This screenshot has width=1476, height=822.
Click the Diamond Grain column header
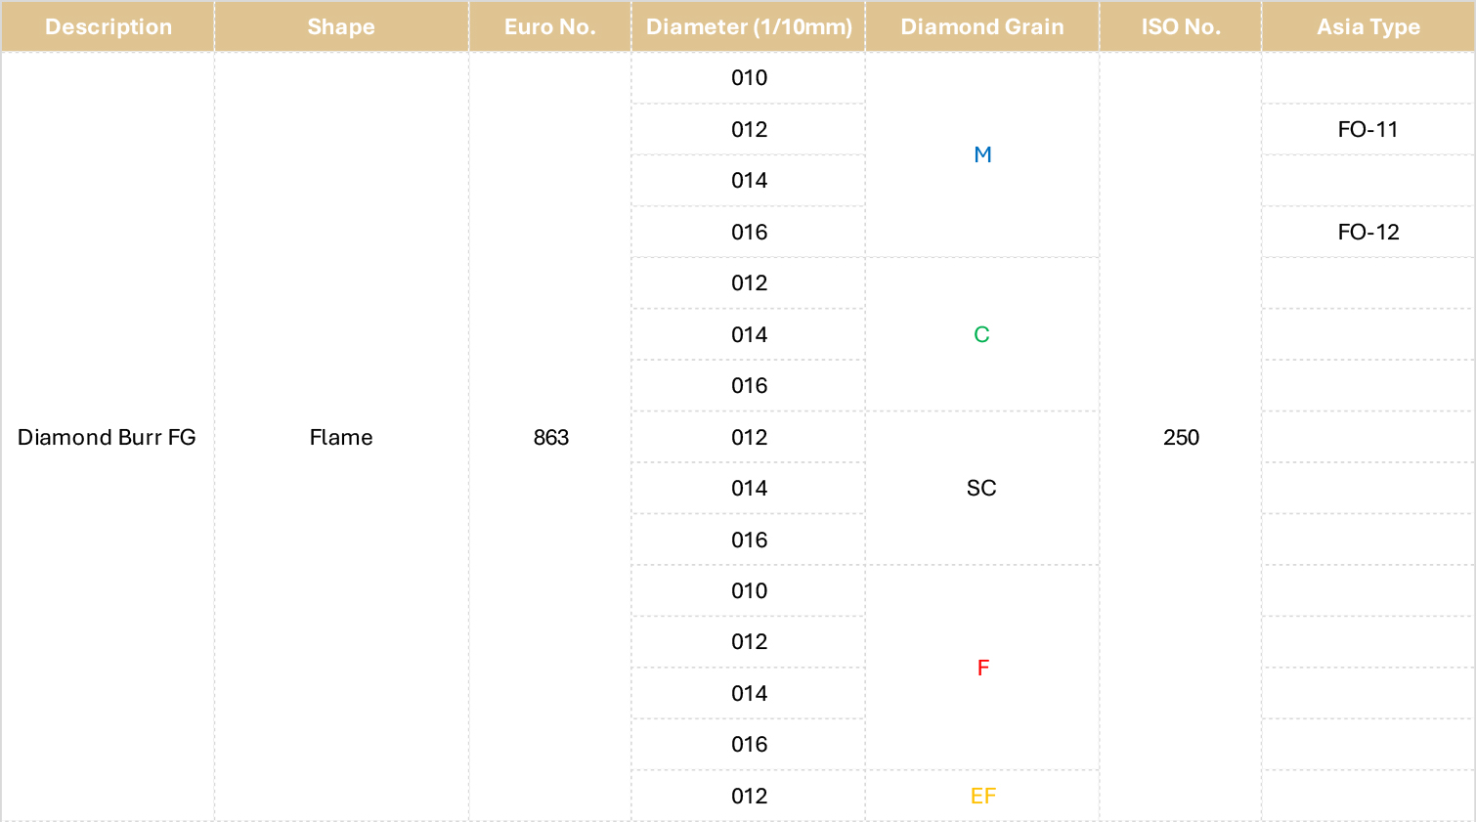point(982,26)
